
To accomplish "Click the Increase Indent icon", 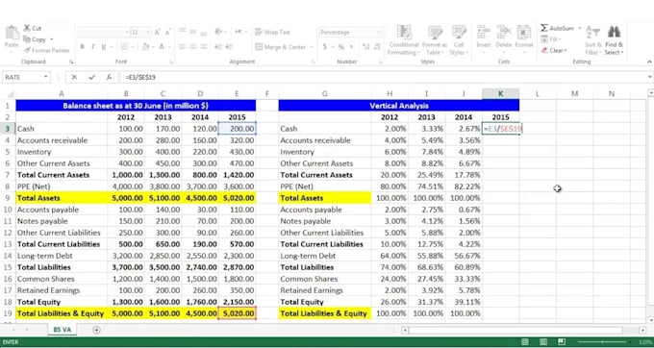I will coord(229,47).
